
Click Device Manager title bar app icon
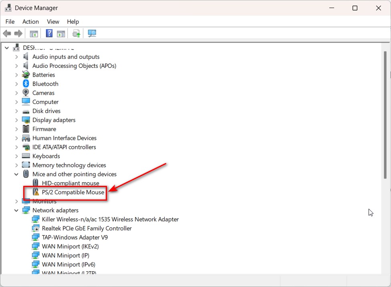(8, 8)
